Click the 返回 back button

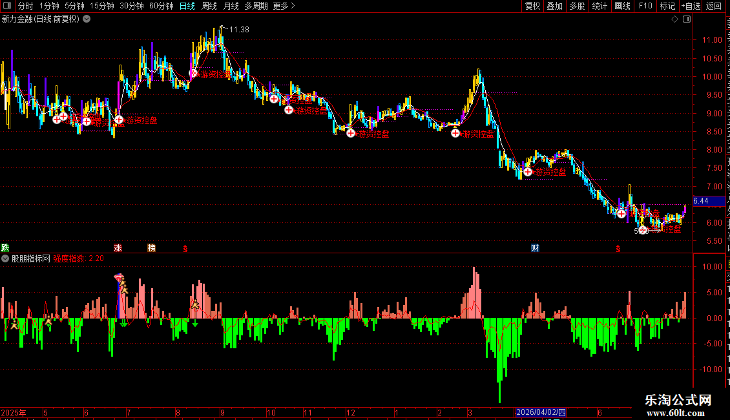click(x=713, y=6)
